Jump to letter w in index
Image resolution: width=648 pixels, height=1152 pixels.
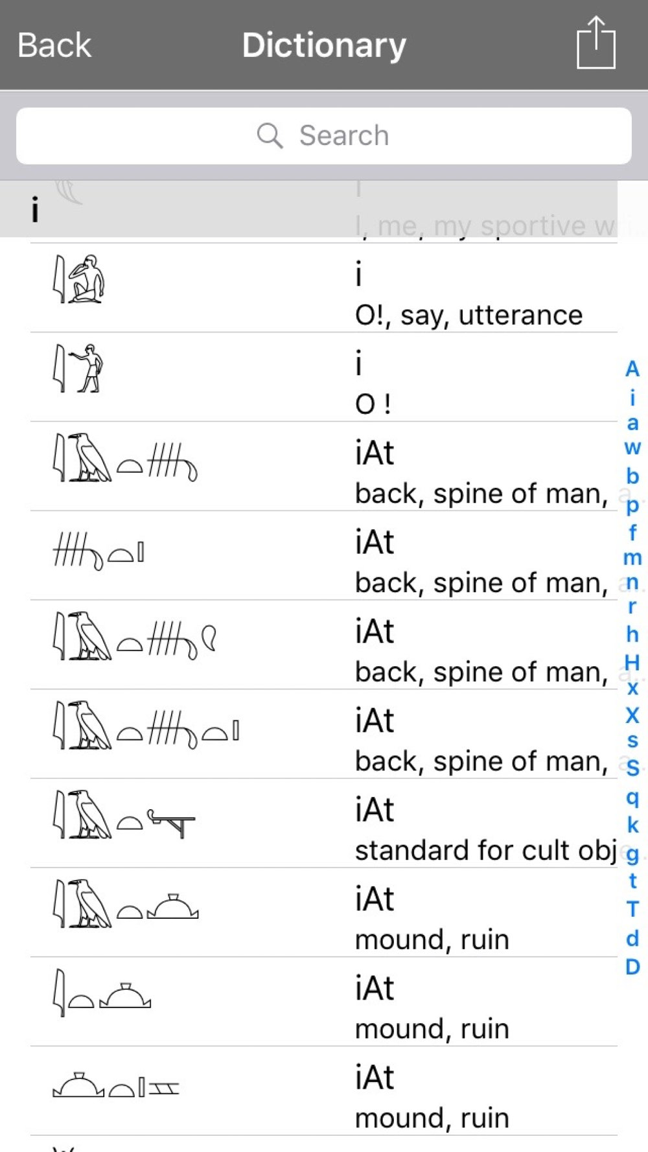(x=632, y=448)
